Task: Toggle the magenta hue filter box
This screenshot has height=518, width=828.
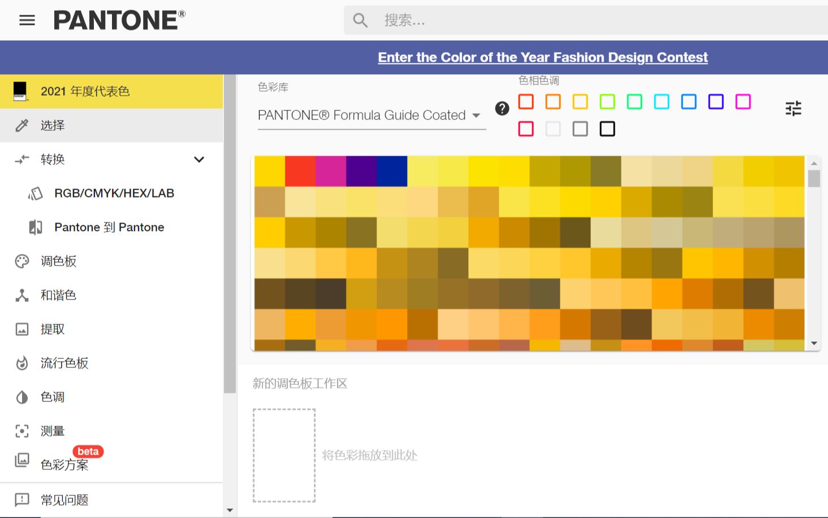Action: click(743, 101)
